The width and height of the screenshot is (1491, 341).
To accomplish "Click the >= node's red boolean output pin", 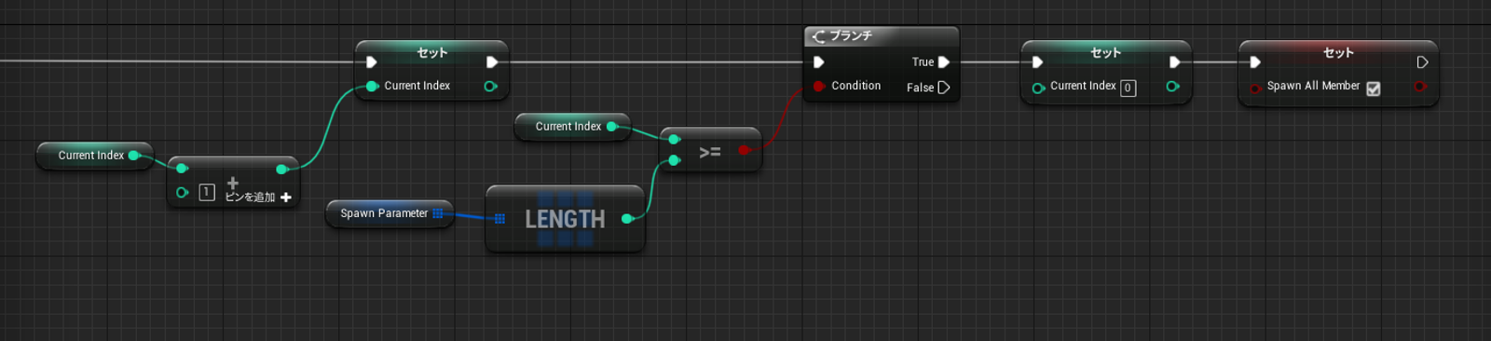I will point(744,150).
